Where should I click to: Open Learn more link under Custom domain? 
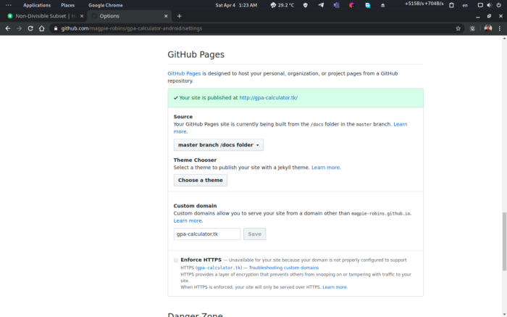tap(188, 221)
